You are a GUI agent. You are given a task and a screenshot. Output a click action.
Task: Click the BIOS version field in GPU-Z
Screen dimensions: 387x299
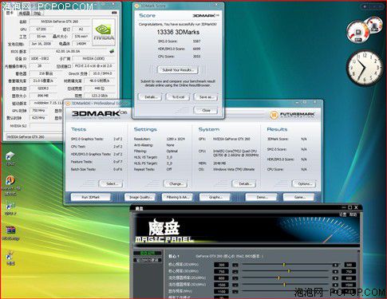(69, 51)
